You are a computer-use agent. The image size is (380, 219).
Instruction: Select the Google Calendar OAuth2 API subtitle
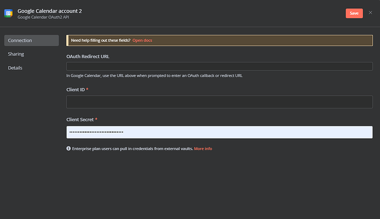(x=43, y=17)
